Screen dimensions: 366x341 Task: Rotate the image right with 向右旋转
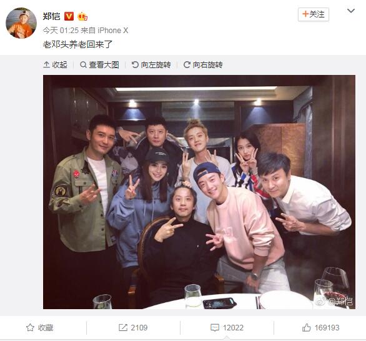[203, 65]
